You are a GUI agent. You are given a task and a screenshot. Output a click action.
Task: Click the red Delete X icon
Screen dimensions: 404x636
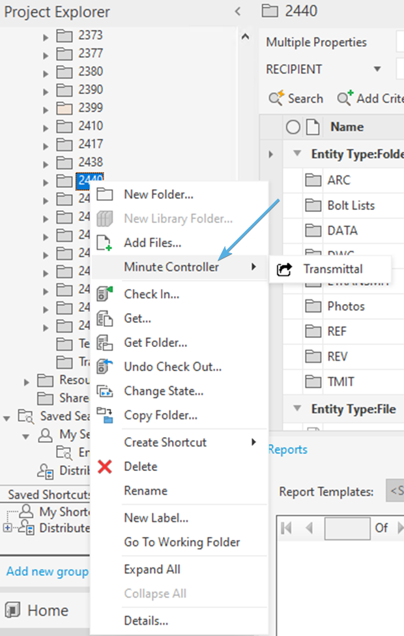pyautogui.click(x=105, y=466)
